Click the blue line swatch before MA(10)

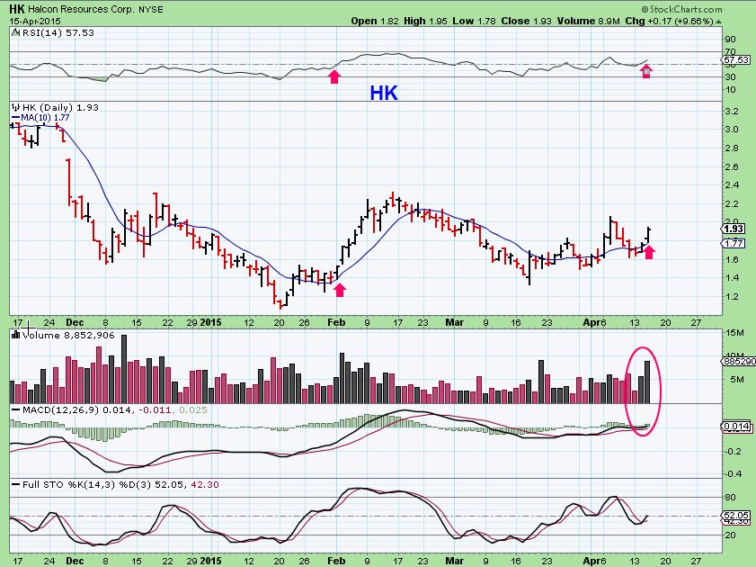[x=15, y=118]
